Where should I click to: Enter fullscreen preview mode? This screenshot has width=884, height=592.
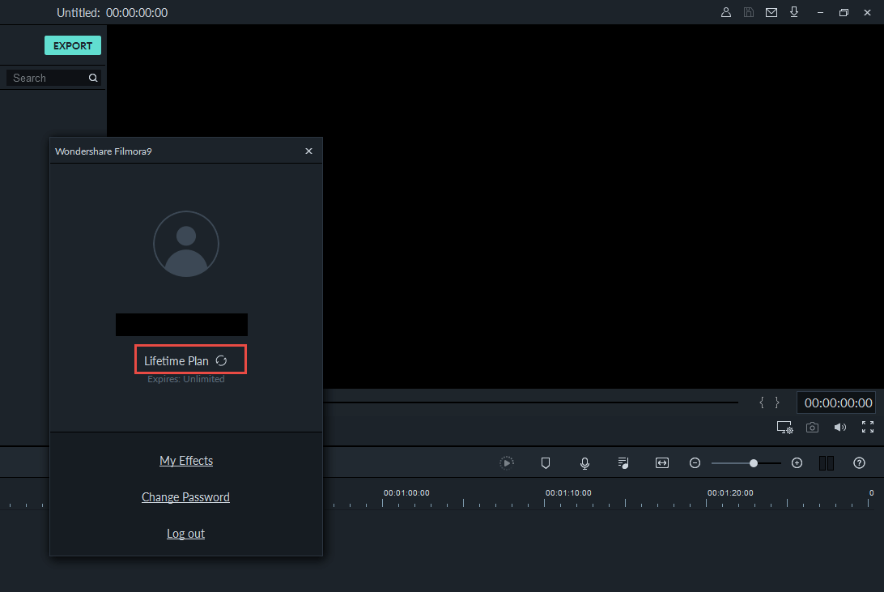(868, 427)
